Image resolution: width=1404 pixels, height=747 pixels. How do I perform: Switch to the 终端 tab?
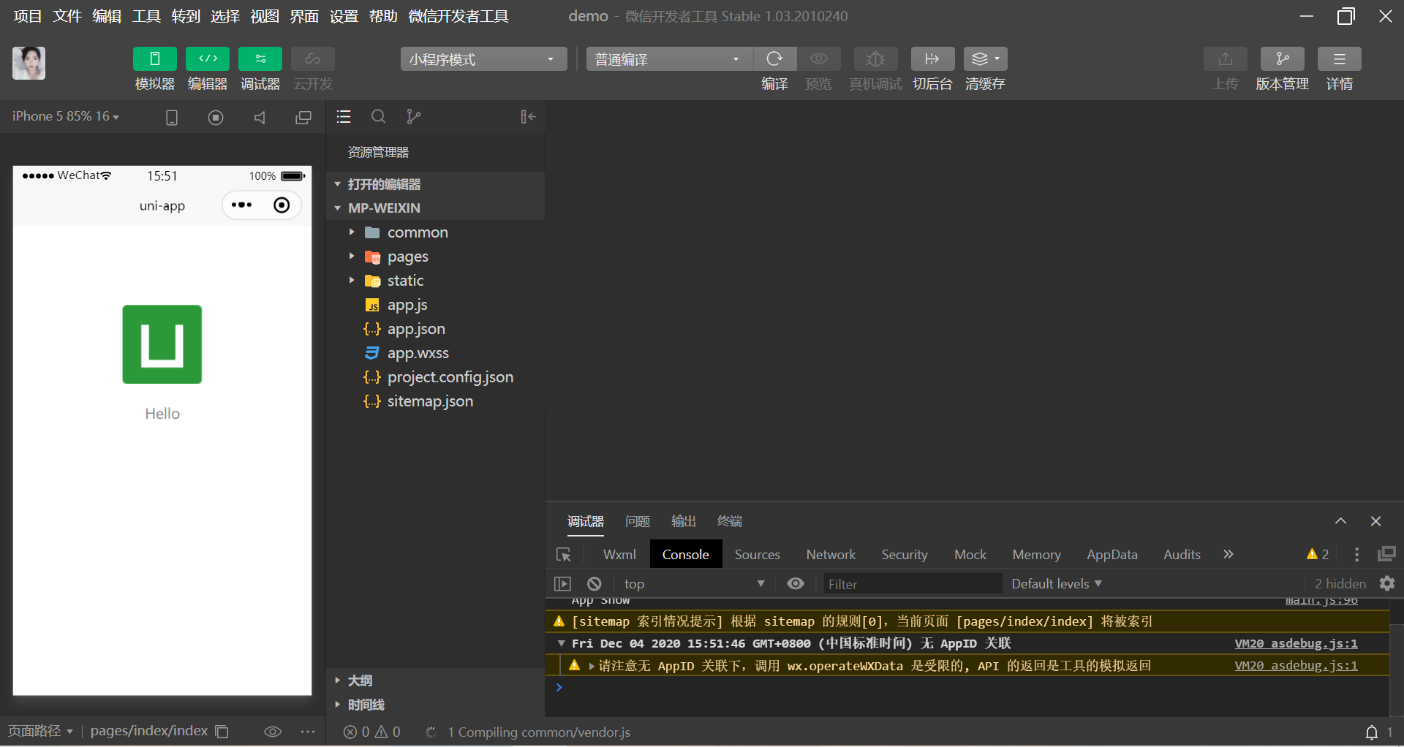[730, 521]
